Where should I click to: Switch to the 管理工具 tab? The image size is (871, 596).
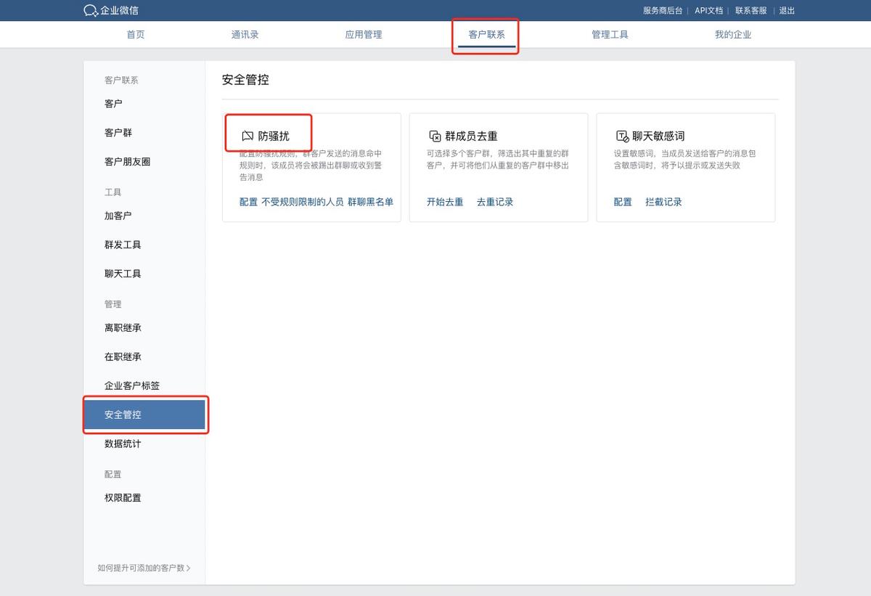click(x=610, y=34)
